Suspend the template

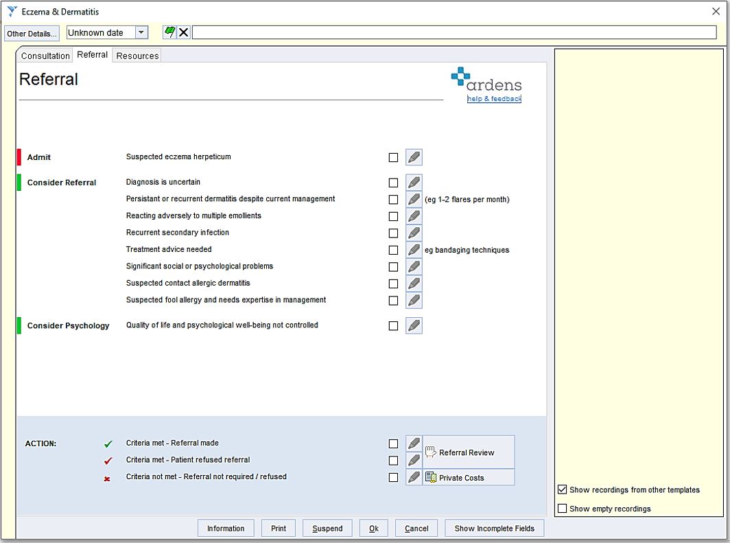click(x=327, y=528)
